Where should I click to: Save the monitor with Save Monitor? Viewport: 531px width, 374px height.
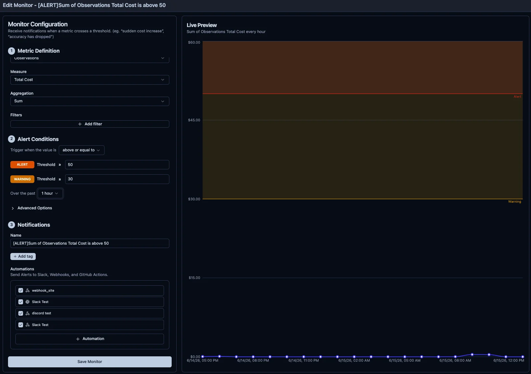(x=90, y=362)
